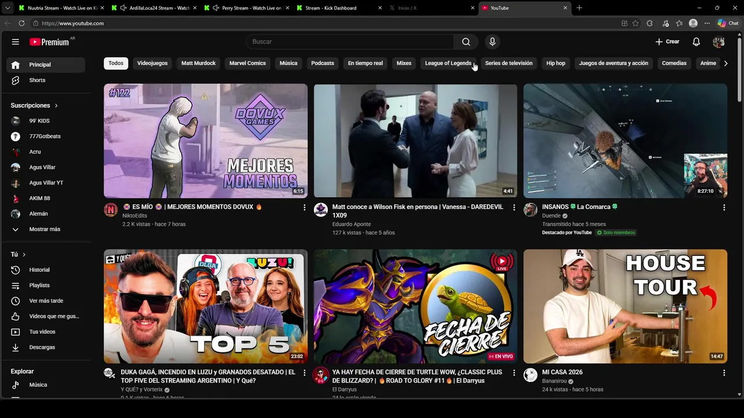Select the Podcasts filter chip

(323, 63)
